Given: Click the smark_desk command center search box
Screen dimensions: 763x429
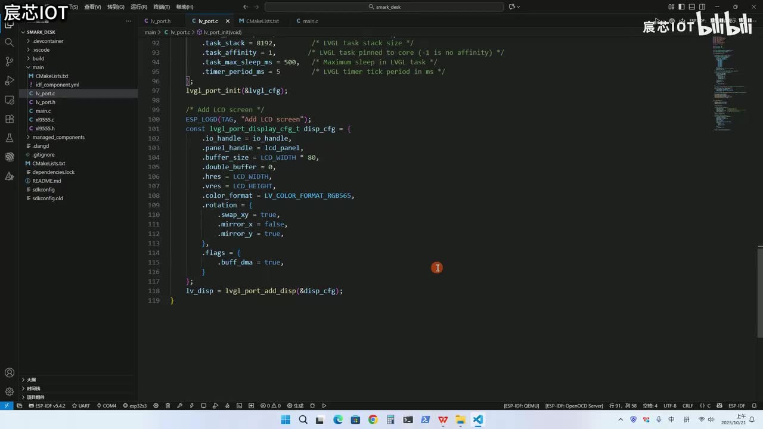Looking at the screenshot, I should [x=384, y=7].
